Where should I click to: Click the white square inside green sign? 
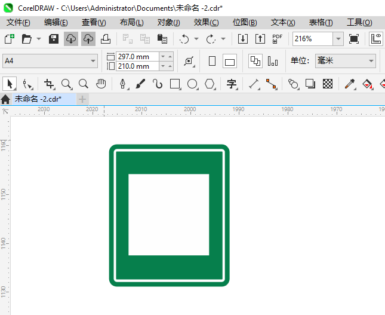(169, 215)
